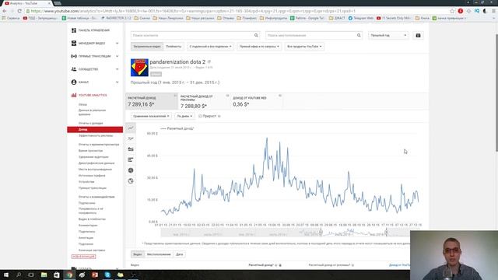The image size is (498, 280).
Task: Switch to the Местоположение table tab
Action: (159, 254)
